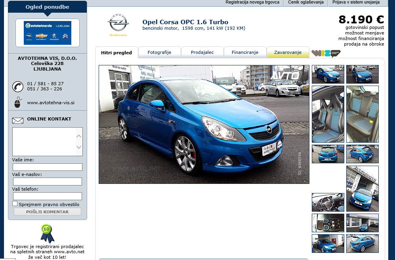Open the Prodajalec tab

[x=202, y=52]
